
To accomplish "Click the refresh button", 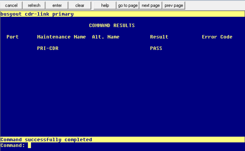I will [34, 6].
